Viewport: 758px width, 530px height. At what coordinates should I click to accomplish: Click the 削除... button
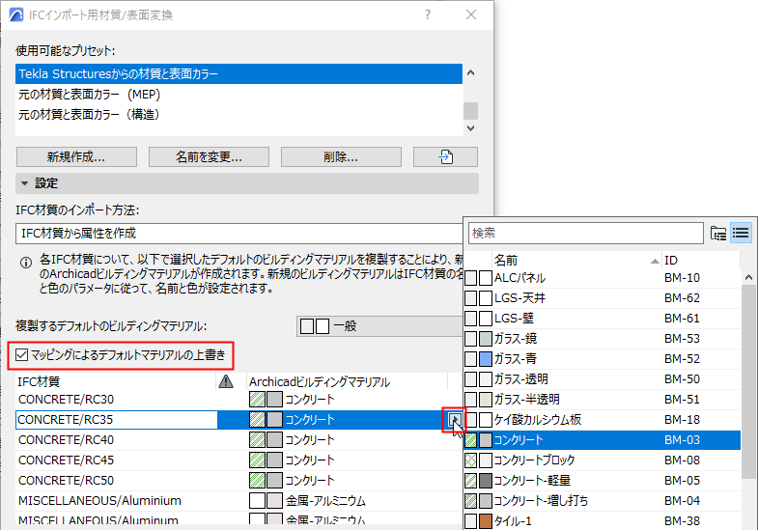click(341, 157)
